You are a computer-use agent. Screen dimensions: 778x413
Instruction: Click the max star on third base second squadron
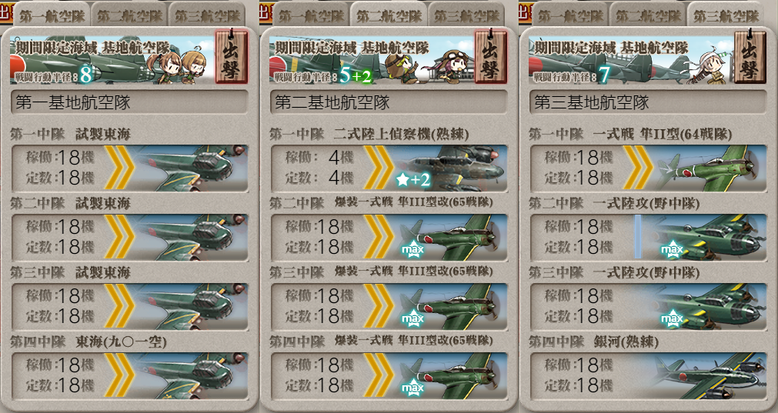click(x=673, y=249)
